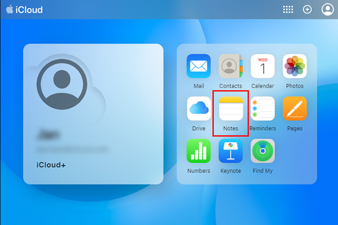Click the Find My label text
338x225 pixels.
(x=263, y=171)
